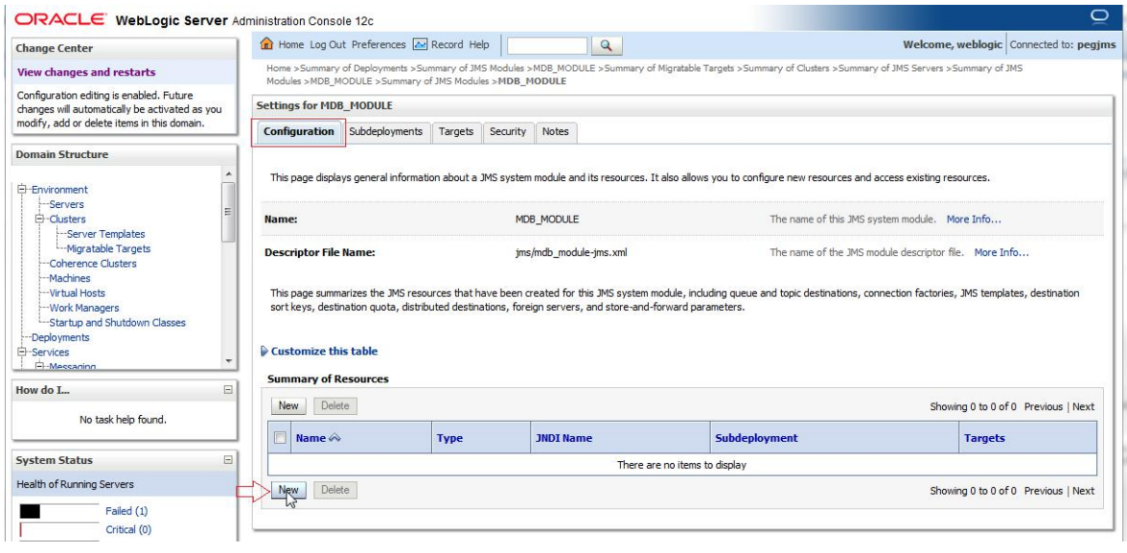
Task: Open Server Templates tree item
Action: [105, 235]
